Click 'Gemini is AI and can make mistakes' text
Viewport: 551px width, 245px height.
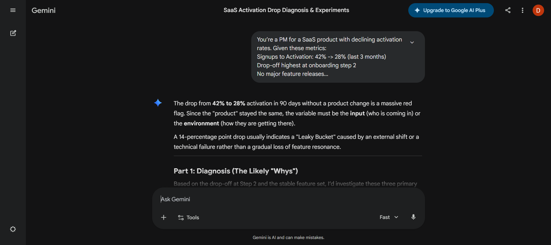[289, 238]
